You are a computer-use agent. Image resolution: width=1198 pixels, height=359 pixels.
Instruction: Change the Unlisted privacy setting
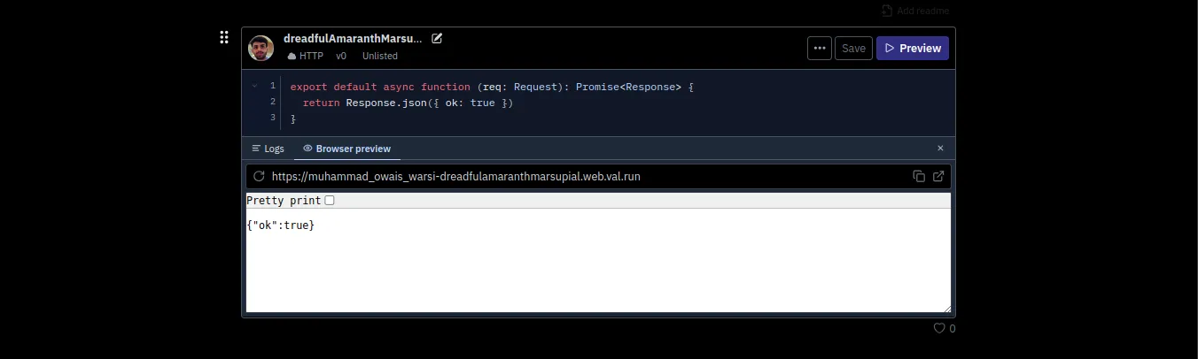pos(379,56)
